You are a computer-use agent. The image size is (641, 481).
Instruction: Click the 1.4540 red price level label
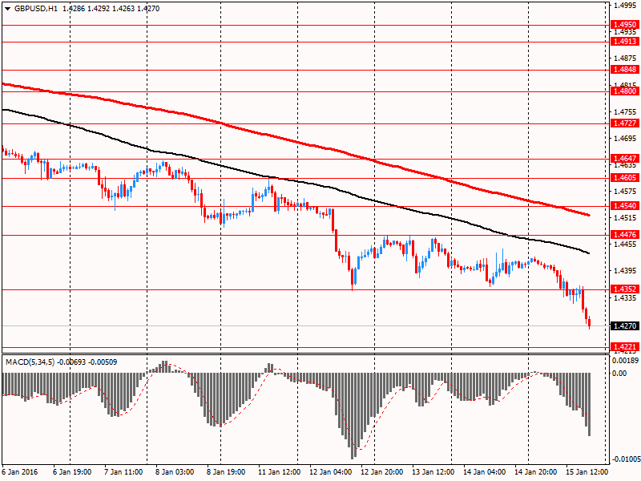(x=625, y=206)
